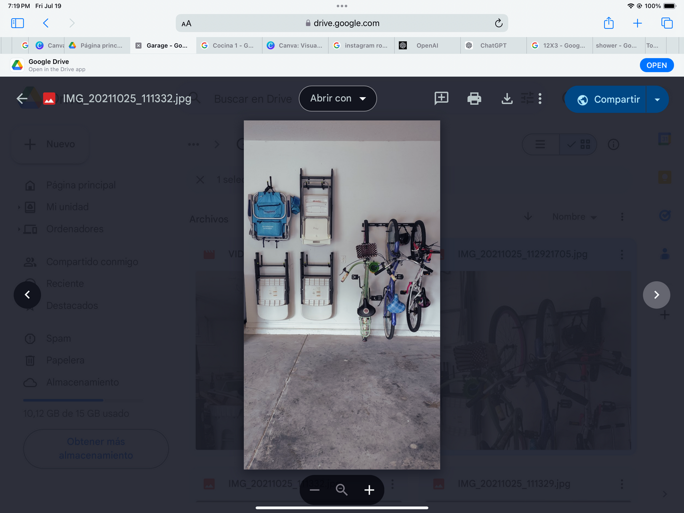Viewport: 684px width, 513px height.
Task: Open the Safari share sheet icon
Action: [x=608, y=23]
